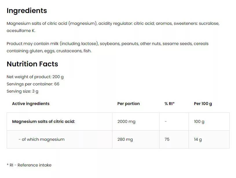Select the Magnesium salts of citric acid row label
The height and width of the screenshot is (178, 236).
[x=43, y=121]
